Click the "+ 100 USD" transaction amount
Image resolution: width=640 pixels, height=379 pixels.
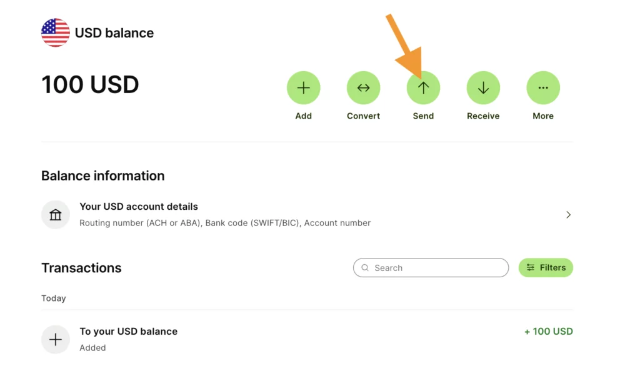point(548,332)
